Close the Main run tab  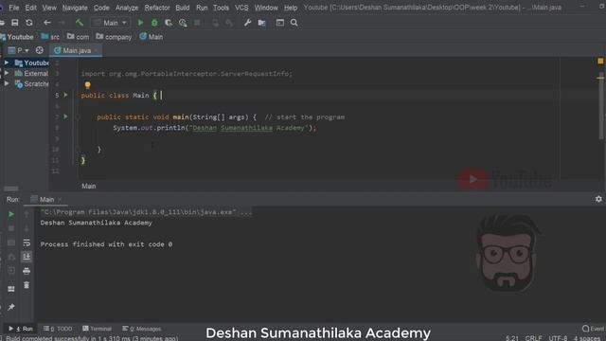[60, 200]
